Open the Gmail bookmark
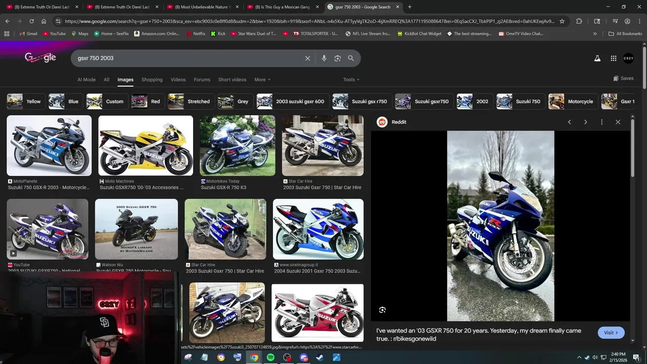Viewport: 647px width, 364px height. tap(28, 33)
